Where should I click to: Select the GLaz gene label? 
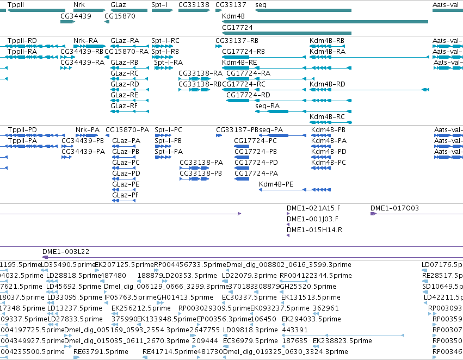click(x=118, y=5)
